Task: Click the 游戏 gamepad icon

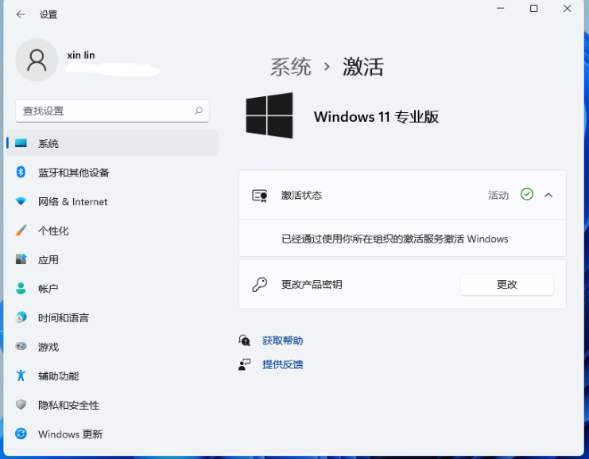Action: point(21,346)
